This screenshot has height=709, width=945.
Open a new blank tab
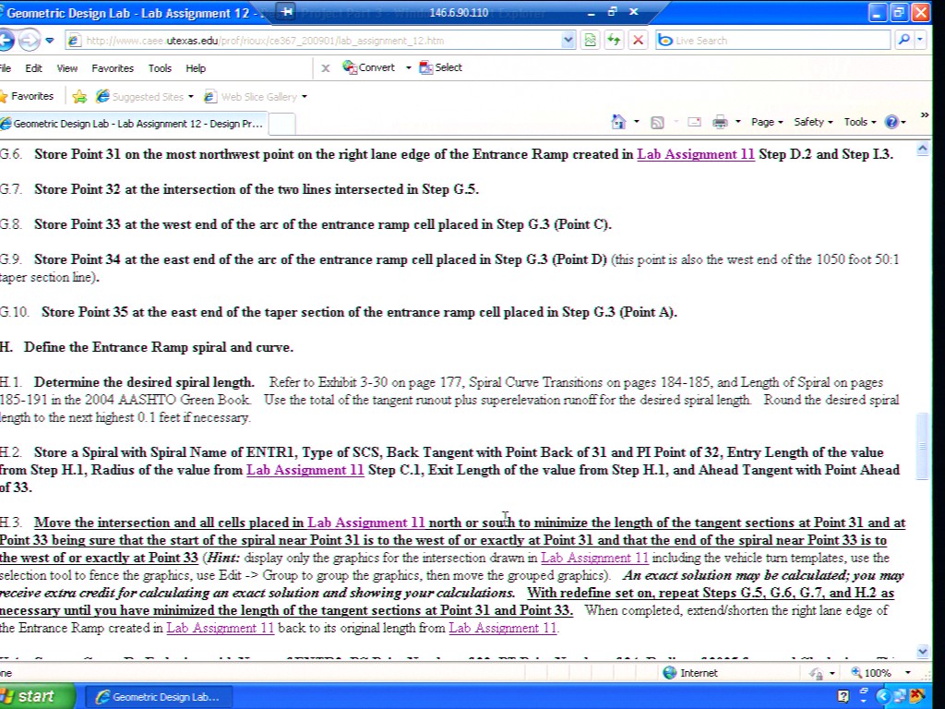(281, 124)
